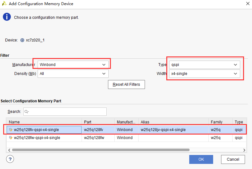Click the blue information icon

(7, 17)
